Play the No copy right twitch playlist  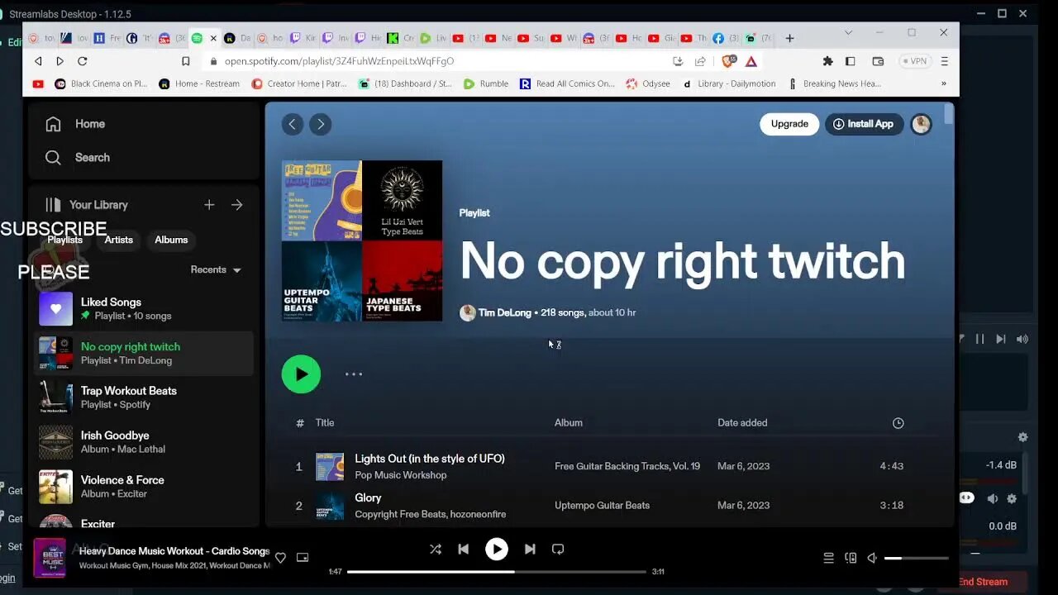[301, 374]
